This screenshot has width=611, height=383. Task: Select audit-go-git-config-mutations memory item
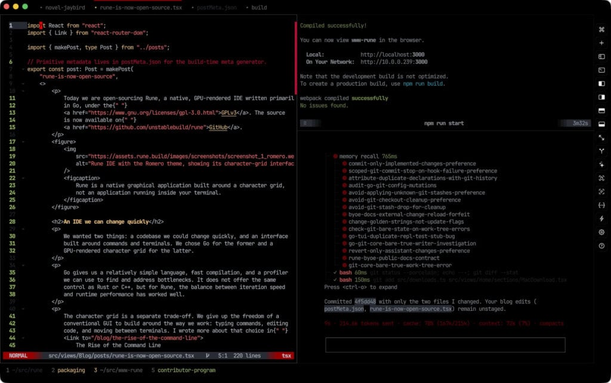393,185
